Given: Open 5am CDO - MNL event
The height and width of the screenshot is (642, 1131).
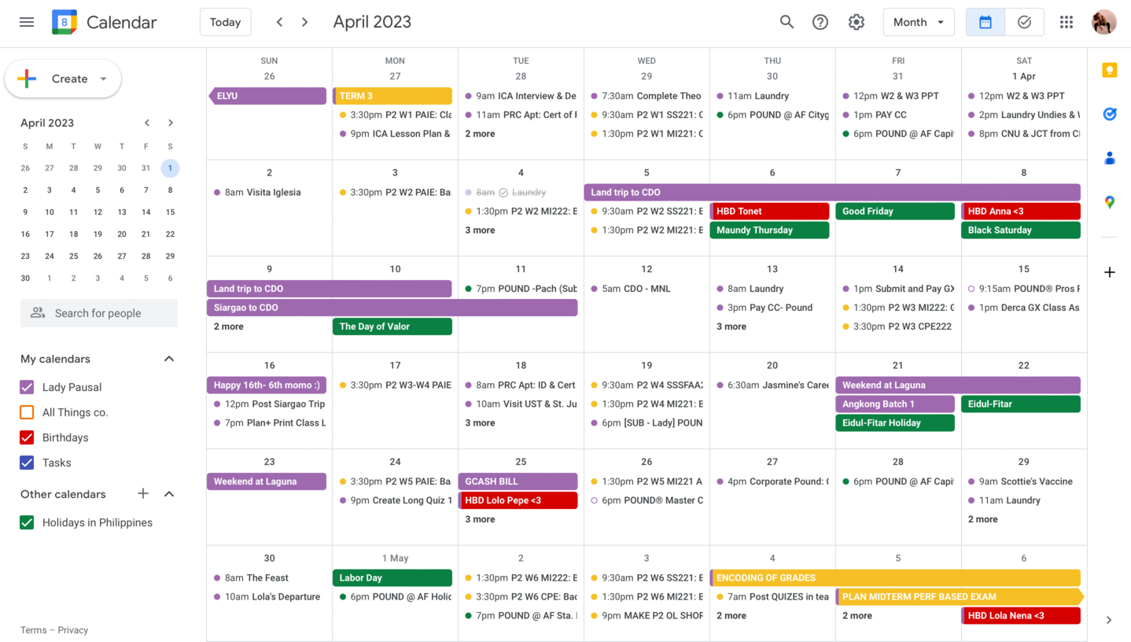Looking at the screenshot, I should pos(644,289).
